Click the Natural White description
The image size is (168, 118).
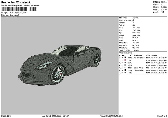[138, 68]
